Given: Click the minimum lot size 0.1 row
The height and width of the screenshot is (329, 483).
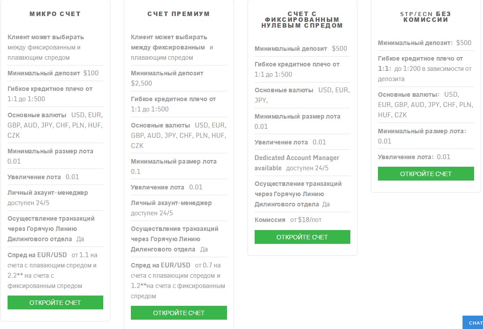Looking at the screenshot, I should tap(174, 166).
